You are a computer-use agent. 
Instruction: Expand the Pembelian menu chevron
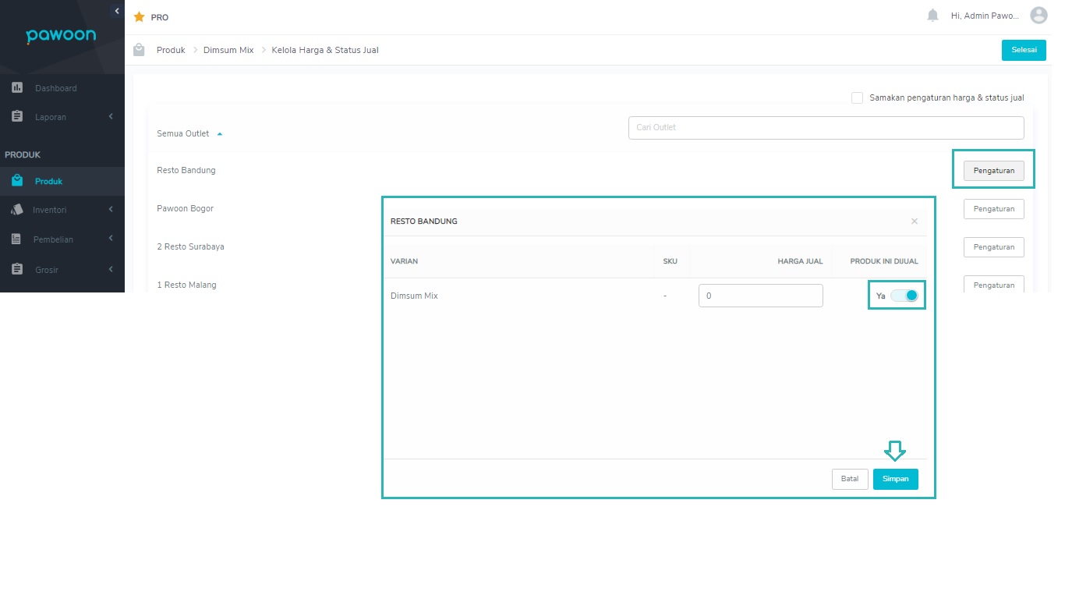click(x=111, y=238)
